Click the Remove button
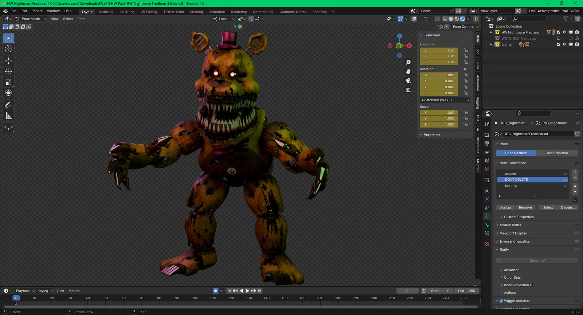The image size is (583, 315). pyautogui.click(x=525, y=208)
